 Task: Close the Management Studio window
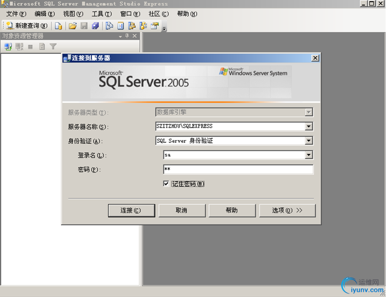tap(380, 3)
